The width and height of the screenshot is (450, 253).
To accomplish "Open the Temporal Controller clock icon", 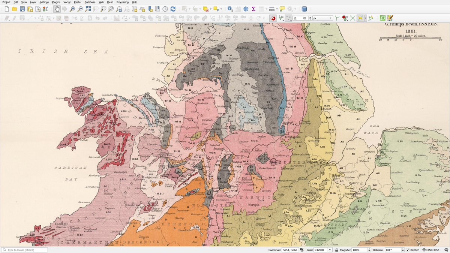I will 165,9.
